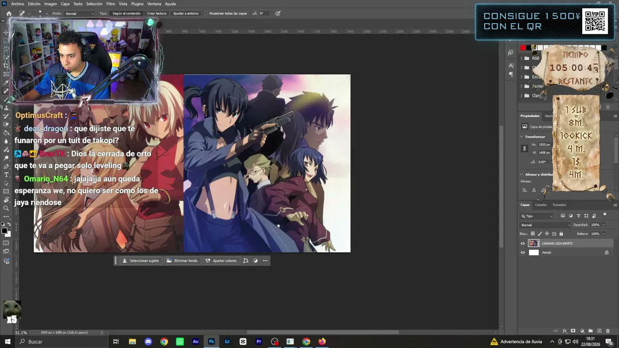Open the Opacidad dropdown arrow

click(x=604, y=225)
